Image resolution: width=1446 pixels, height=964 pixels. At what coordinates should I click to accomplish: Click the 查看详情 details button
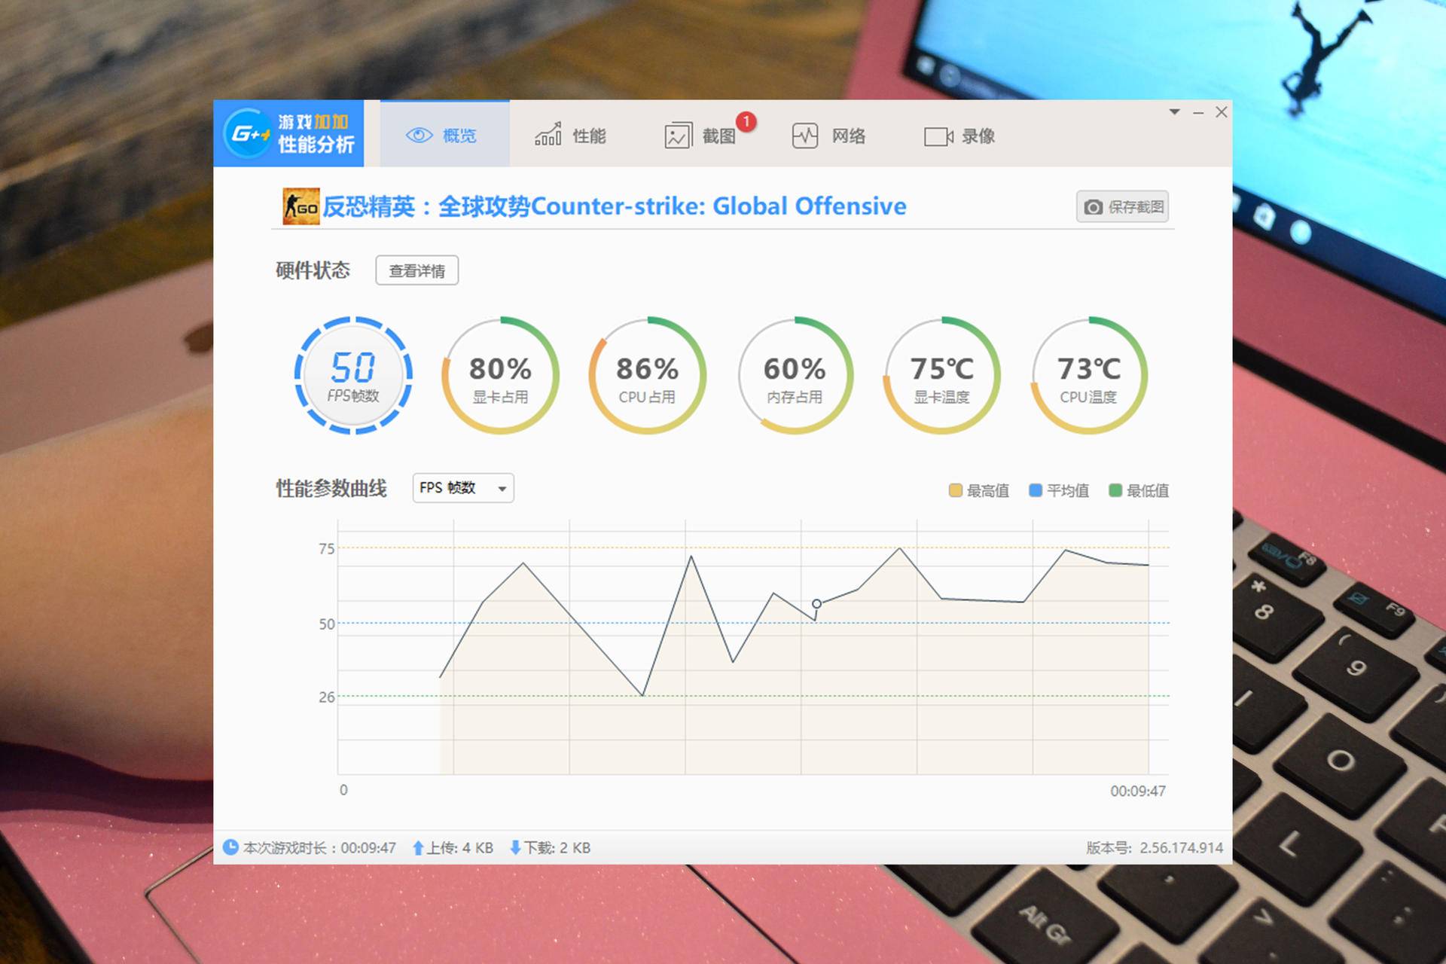[x=417, y=270]
